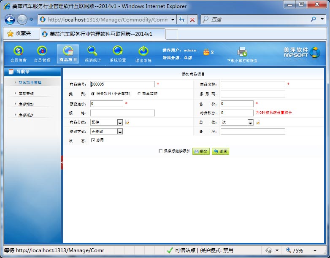330x258 pixels.
Task: Expand the 商品分类 dropdown
Action: (x=120, y=123)
